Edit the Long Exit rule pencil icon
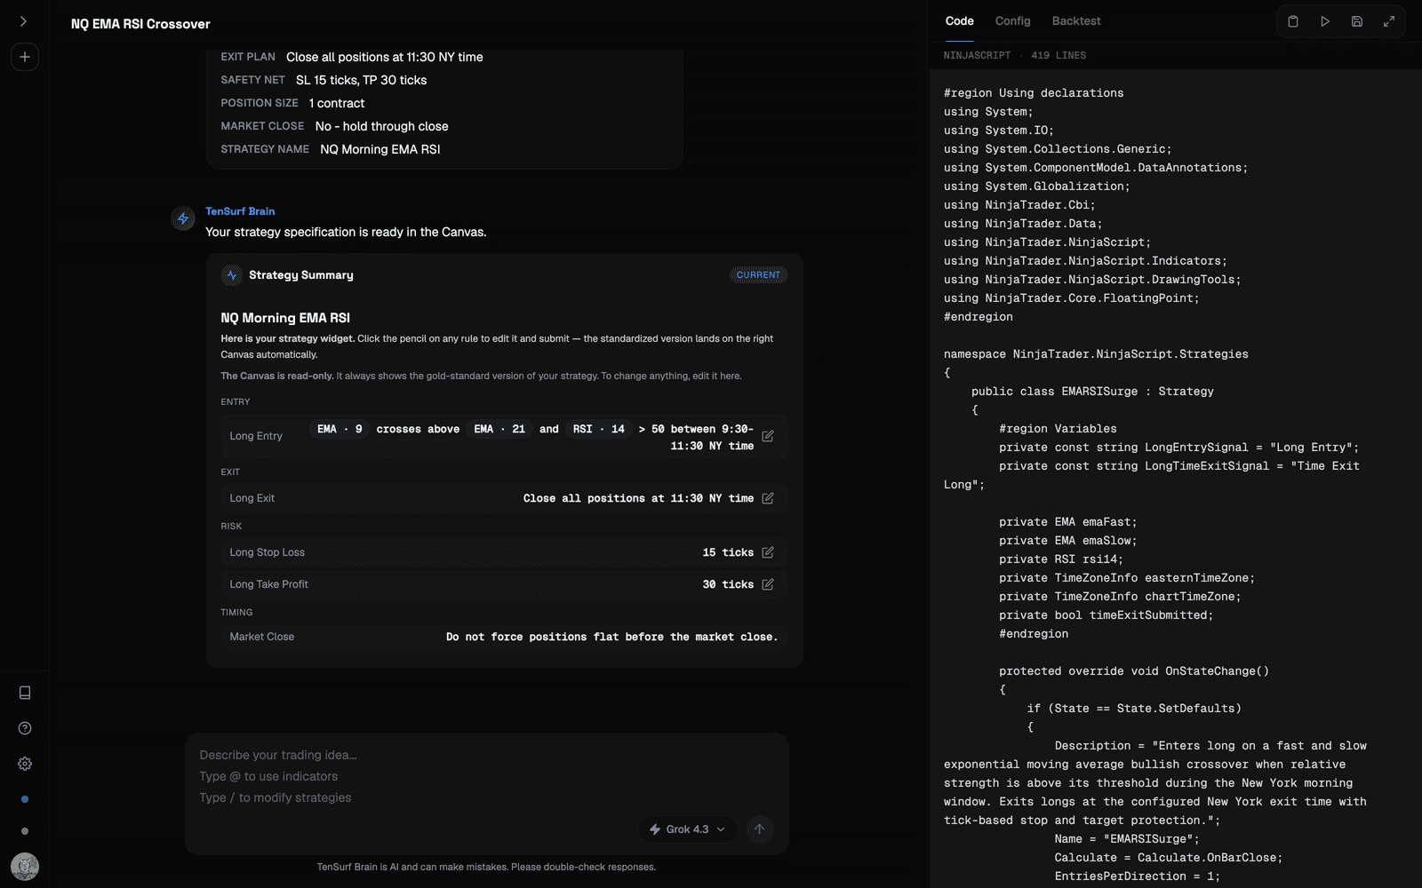This screenshot has height=888, width=1422. click(768, 498)
